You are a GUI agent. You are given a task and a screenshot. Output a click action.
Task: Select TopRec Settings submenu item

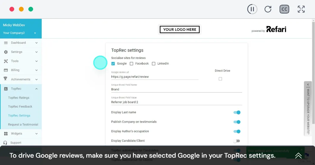click(19, 115)
